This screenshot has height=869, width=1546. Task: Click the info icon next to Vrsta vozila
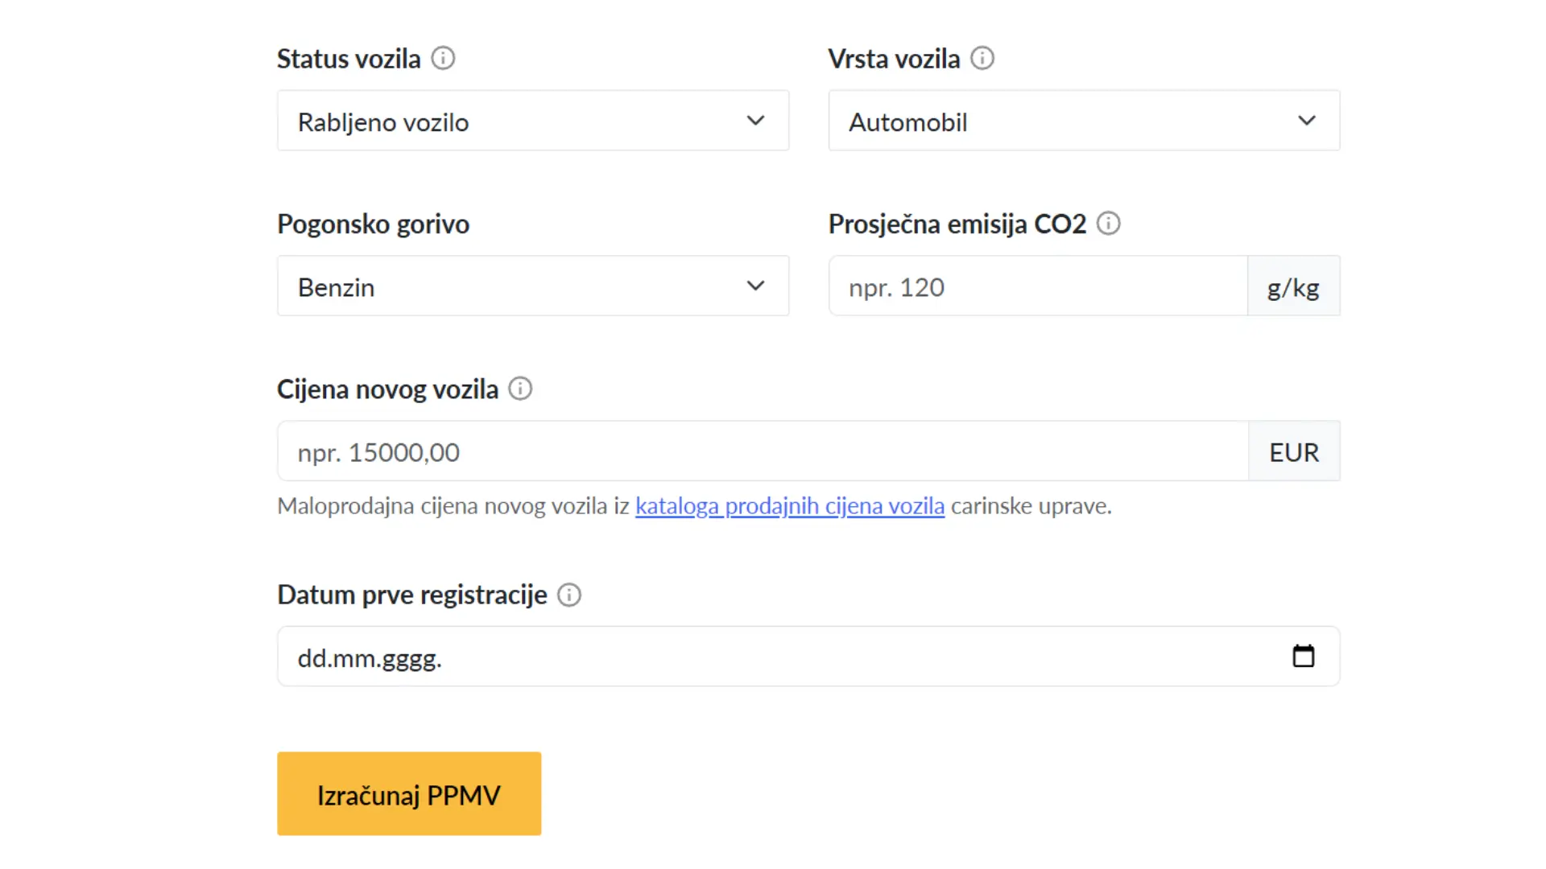pos(982,59)
